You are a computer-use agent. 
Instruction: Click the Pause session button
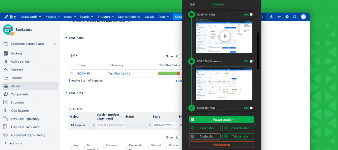(221, 120)
